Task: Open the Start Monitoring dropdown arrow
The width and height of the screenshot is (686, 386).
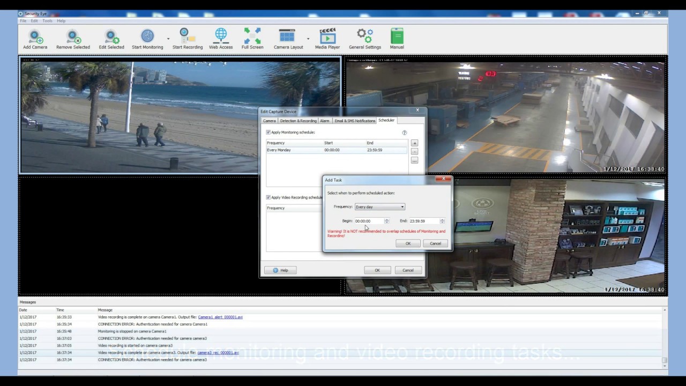Action: (168, 39)
